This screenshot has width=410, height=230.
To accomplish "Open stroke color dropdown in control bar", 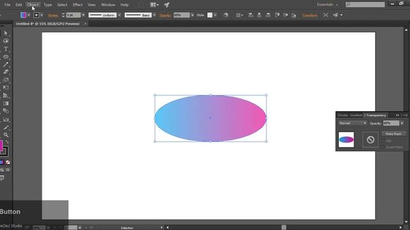I will 42,15.
